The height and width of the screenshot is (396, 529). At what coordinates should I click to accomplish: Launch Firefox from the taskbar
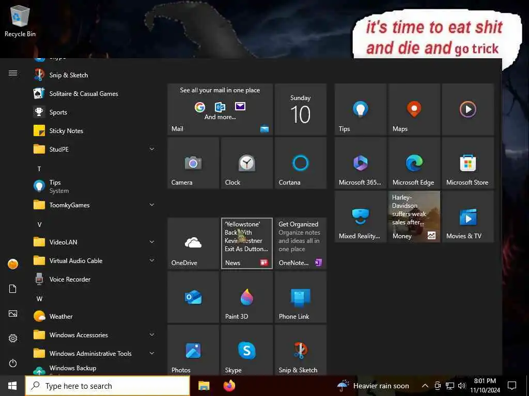coord(229,386)
